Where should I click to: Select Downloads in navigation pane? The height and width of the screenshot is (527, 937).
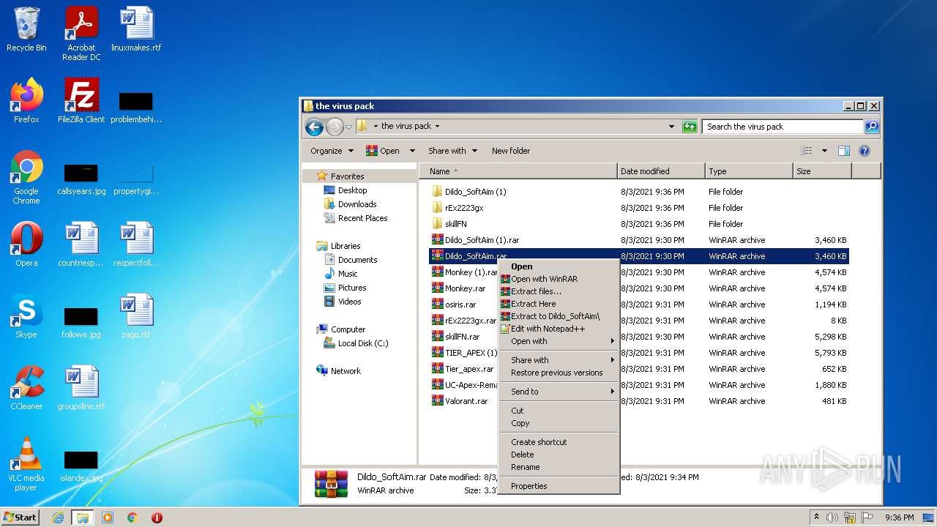pyautogui.click(x=357, y=204)
